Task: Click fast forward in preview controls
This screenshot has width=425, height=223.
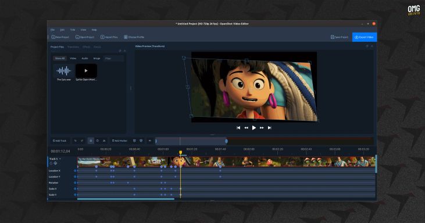Action: click(262, 128)
